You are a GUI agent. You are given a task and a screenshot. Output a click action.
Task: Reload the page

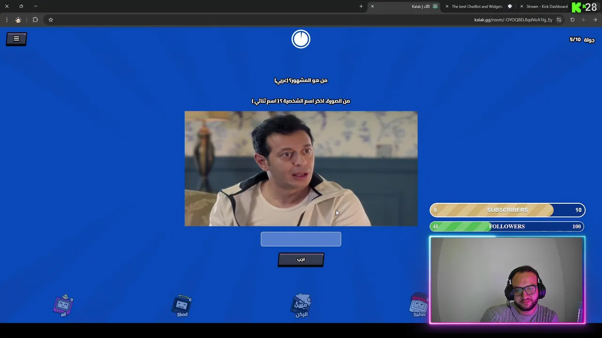point(572,20)
